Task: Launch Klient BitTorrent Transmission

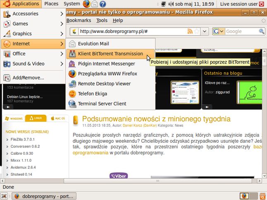Action: coord(110,54)
